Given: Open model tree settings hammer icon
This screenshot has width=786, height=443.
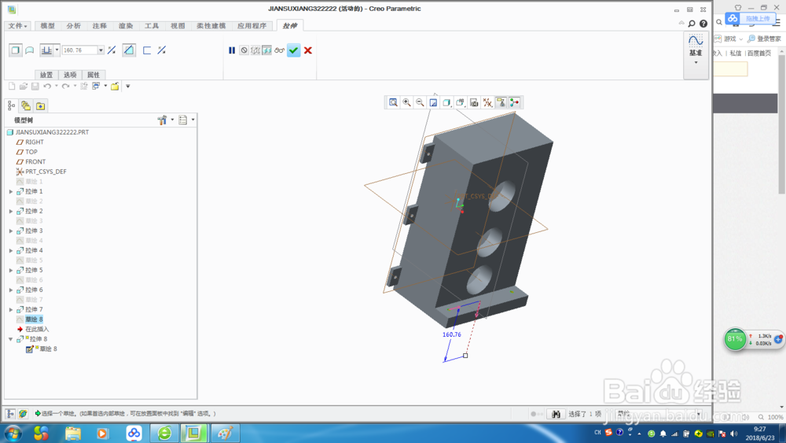Looking at the screenshot, I should point(162,120).
